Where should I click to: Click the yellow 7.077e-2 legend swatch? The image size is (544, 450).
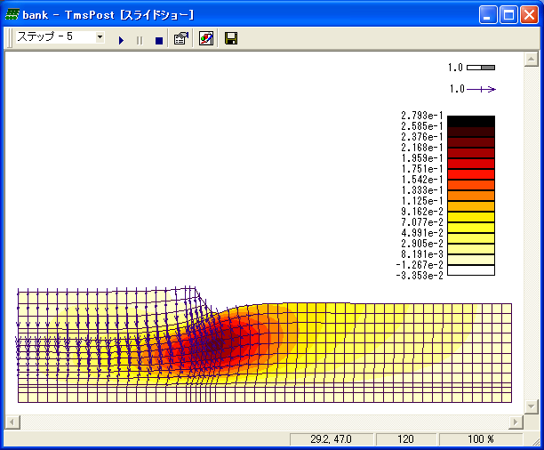471,228
